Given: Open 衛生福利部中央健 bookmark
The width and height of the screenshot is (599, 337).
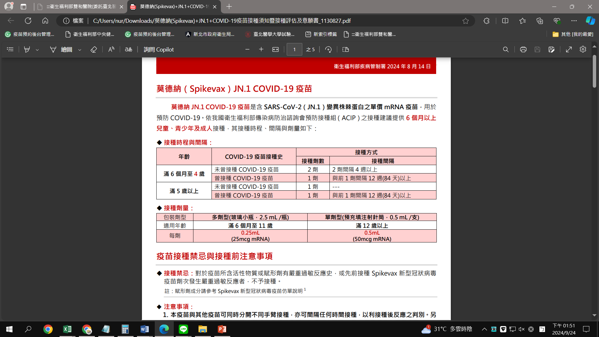Looking at the screenshot, I should (90, 34).
